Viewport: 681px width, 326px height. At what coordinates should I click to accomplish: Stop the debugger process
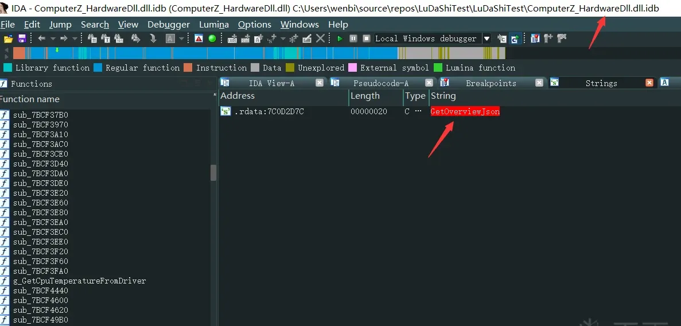coord(367,38)
